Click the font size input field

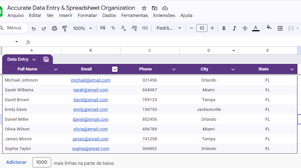(x=202, y=28)
